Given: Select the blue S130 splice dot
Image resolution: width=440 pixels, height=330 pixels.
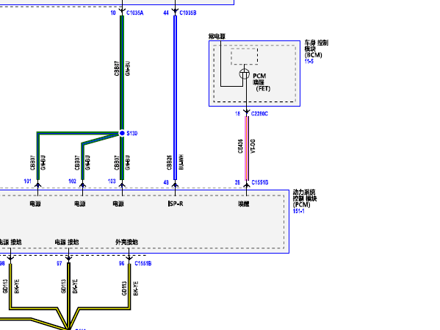Looking at the screenshot, I should click(122, 133).
